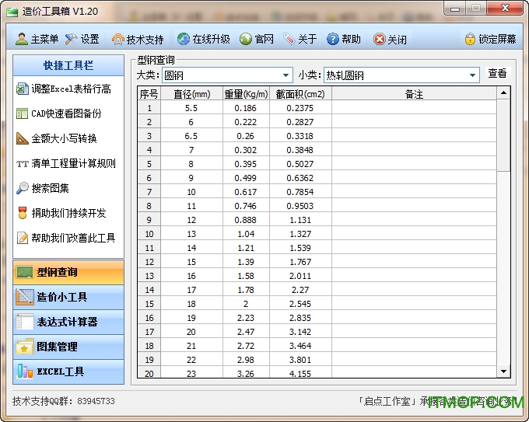Image resolution: width=529 pixels, height=422 pixels.
Task: Click the 搜索图集 search item
Action: click(x=50, y=188)
